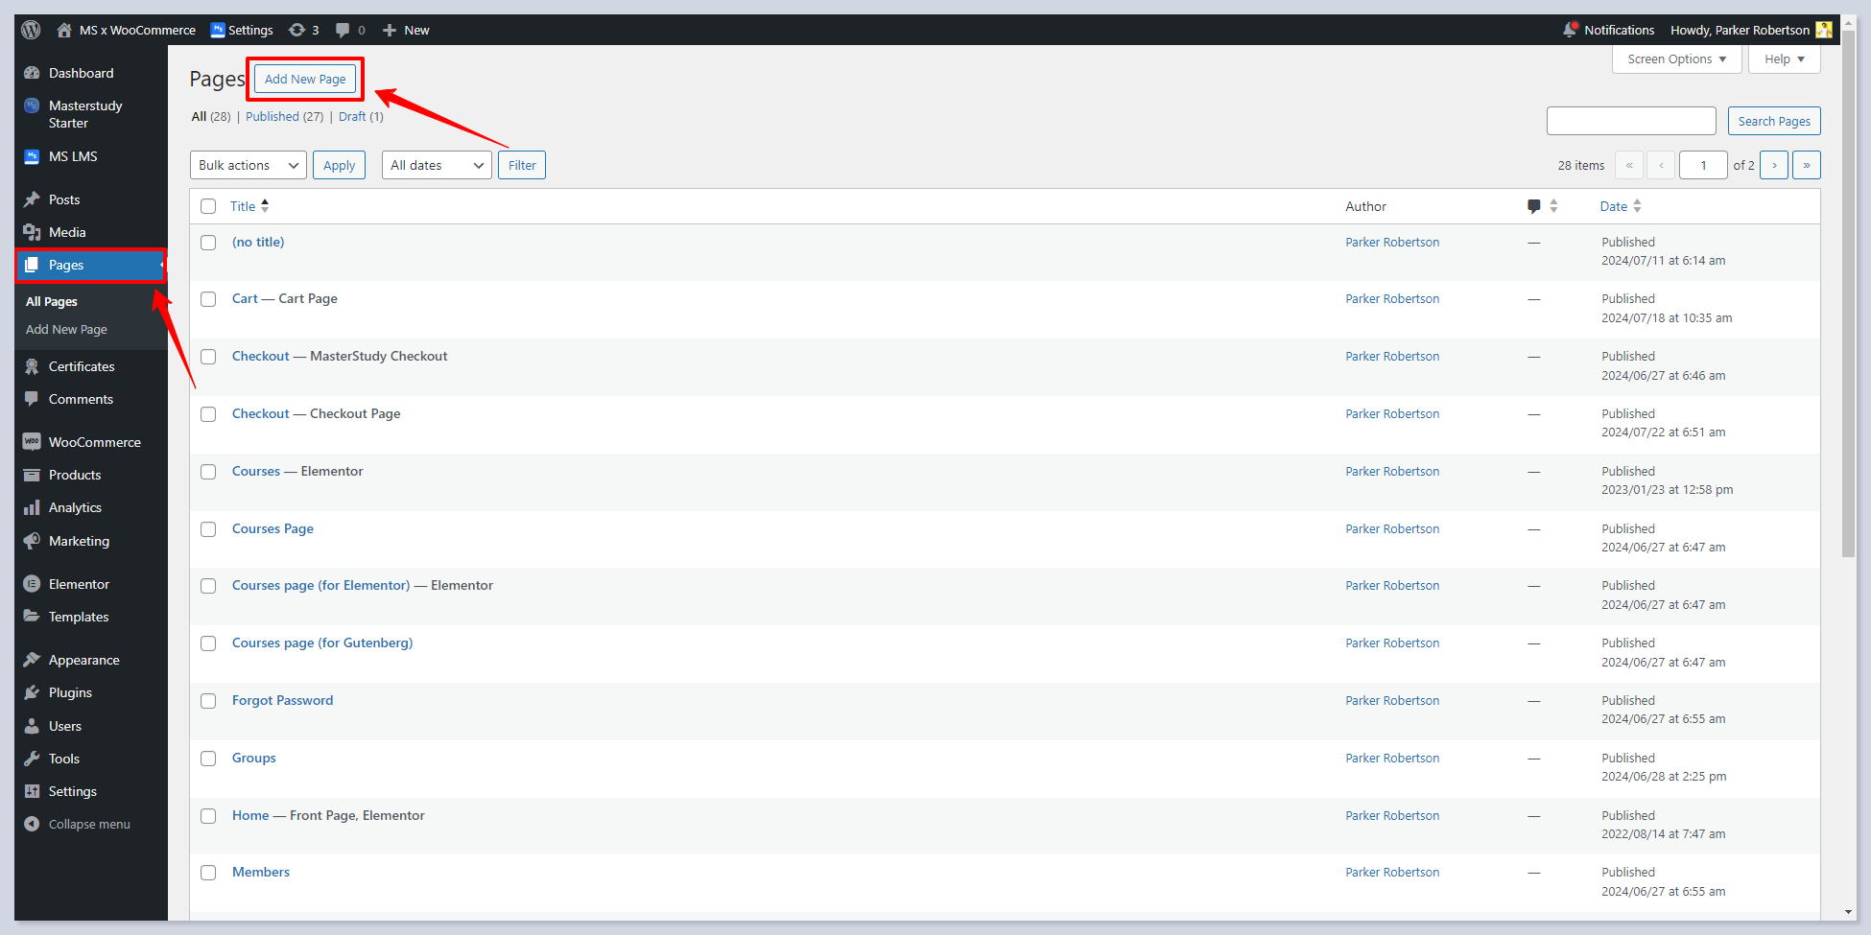Screen dimensions: 1871x935
Task: Click the Add New Page button
Action: point(305,79)
